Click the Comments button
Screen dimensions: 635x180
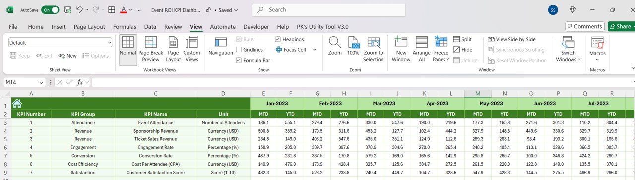click(585, 26)
